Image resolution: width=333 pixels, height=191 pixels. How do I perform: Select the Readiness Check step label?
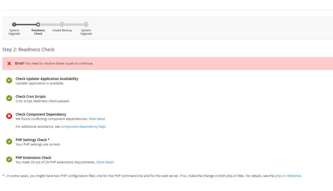click(38, 32)
